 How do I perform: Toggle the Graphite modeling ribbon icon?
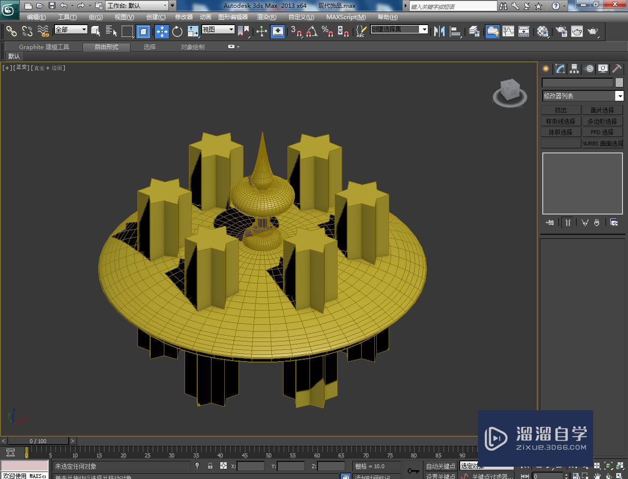click(x=492, y=31)
